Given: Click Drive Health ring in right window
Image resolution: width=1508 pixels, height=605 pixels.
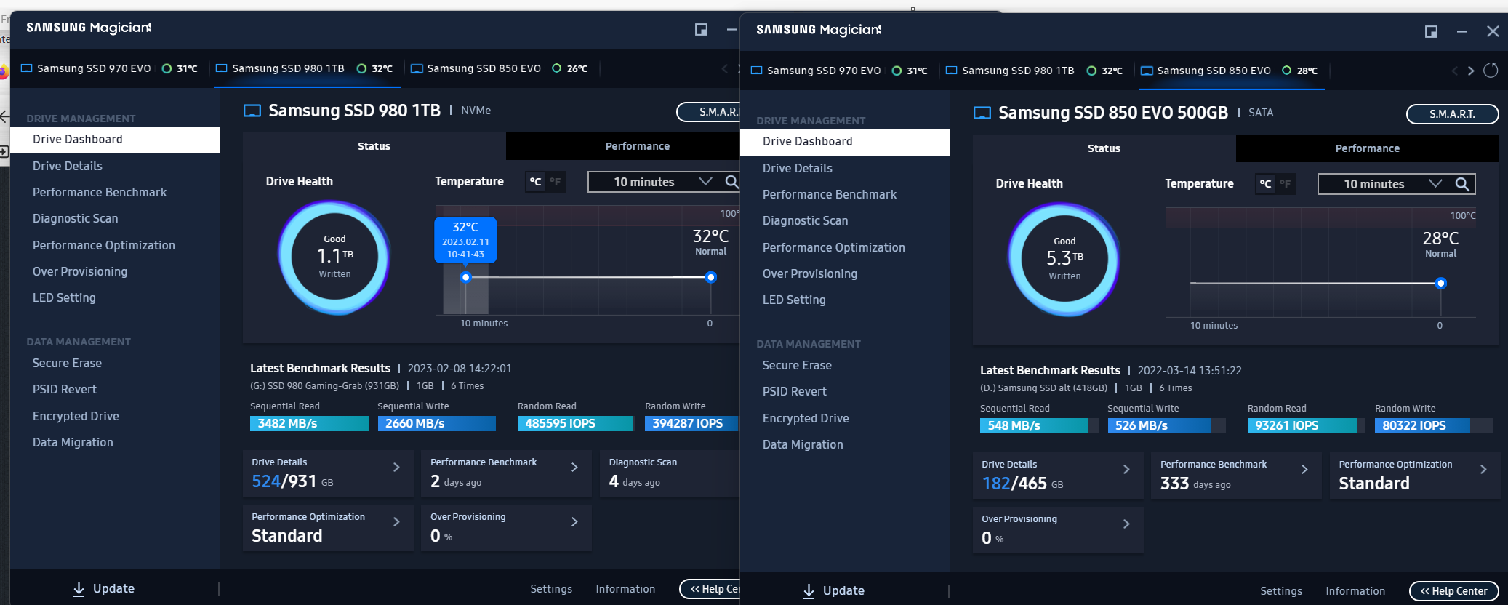Looking at the screenshot, I should click(x=1064, y=260).
